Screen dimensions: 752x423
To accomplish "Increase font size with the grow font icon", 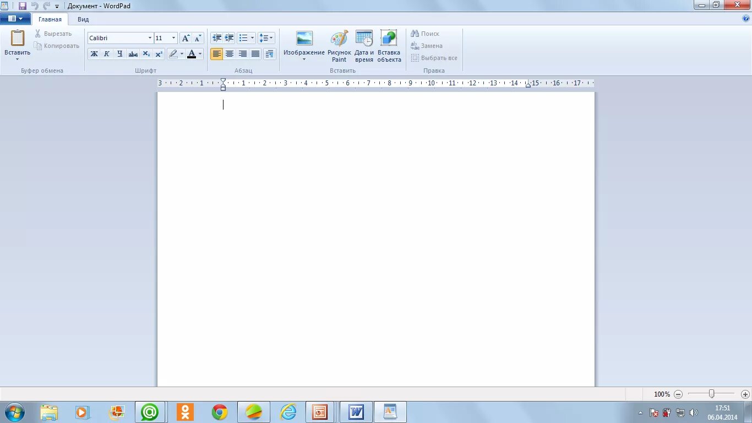I will pos(186,38).
